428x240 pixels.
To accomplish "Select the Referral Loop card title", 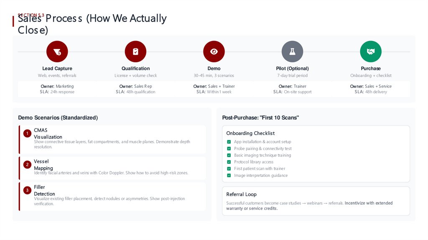I will pos(241,194).
